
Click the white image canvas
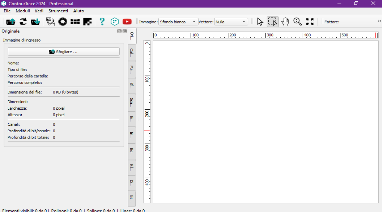coord(266,122)
